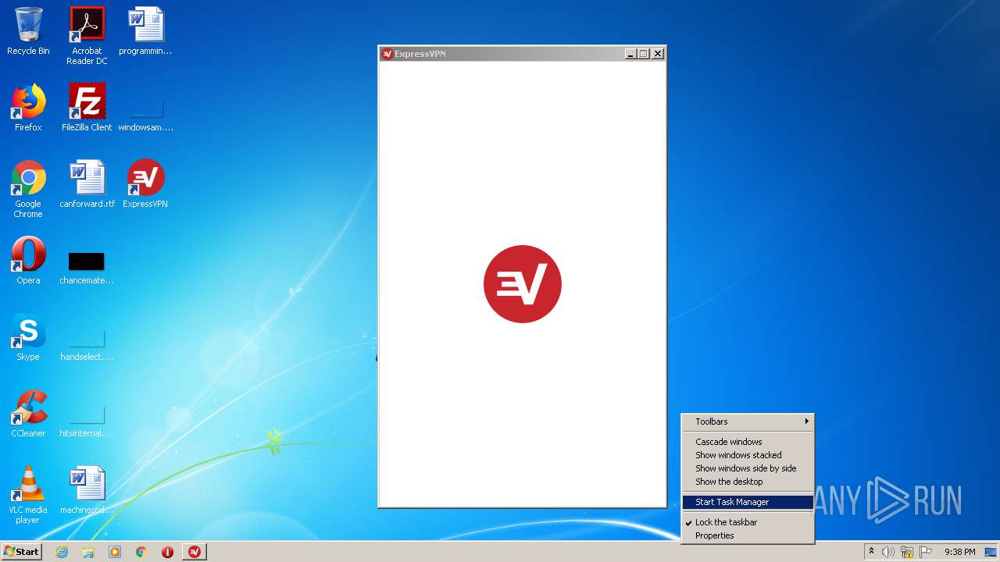Click the volume speaker tray icon
1000x562 pixels.
pos(888,552)
